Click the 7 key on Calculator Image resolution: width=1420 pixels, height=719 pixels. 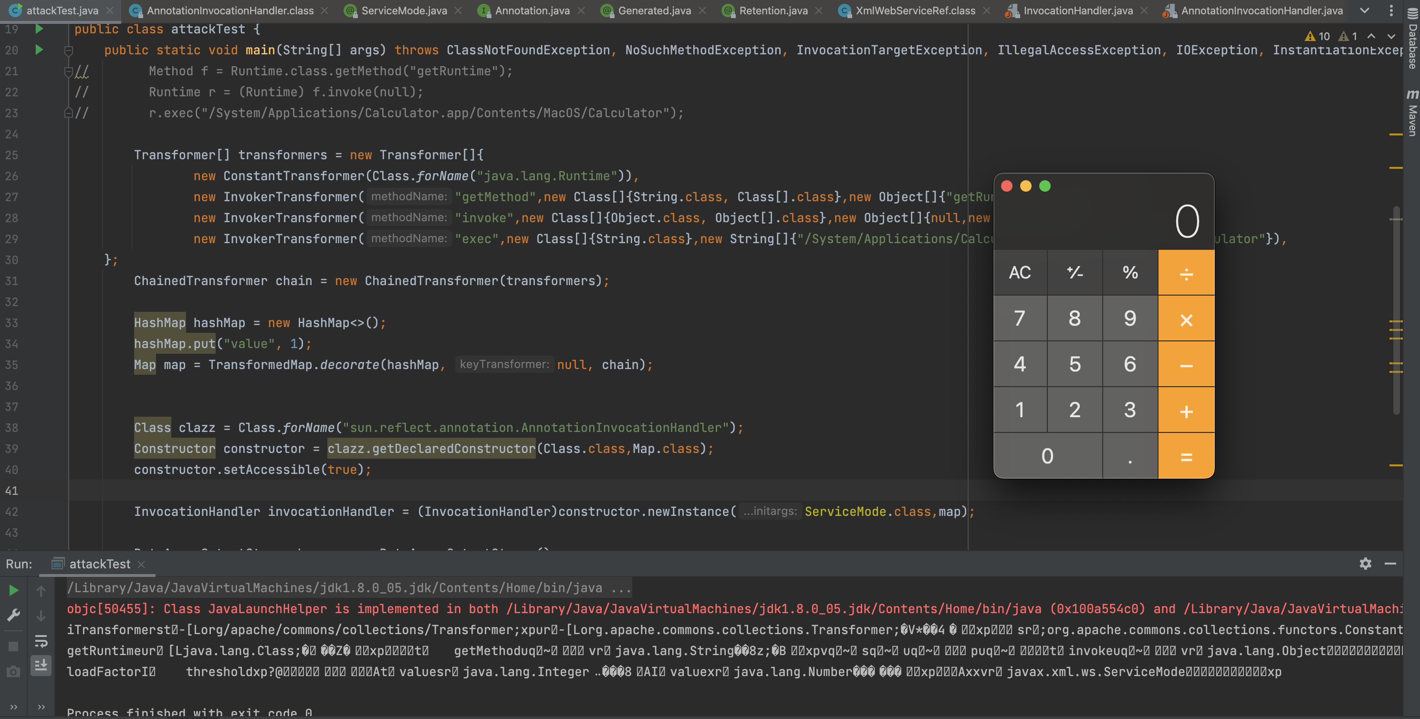[1020, 318]
